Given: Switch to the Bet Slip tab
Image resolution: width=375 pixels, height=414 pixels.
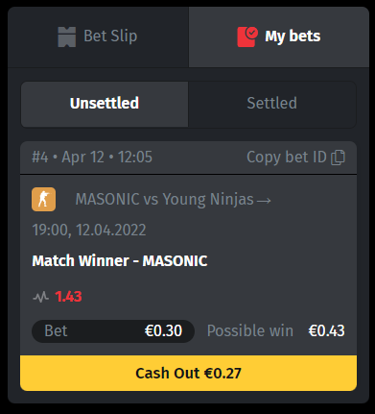Looking at the screenshot, I should coord(99,37).
